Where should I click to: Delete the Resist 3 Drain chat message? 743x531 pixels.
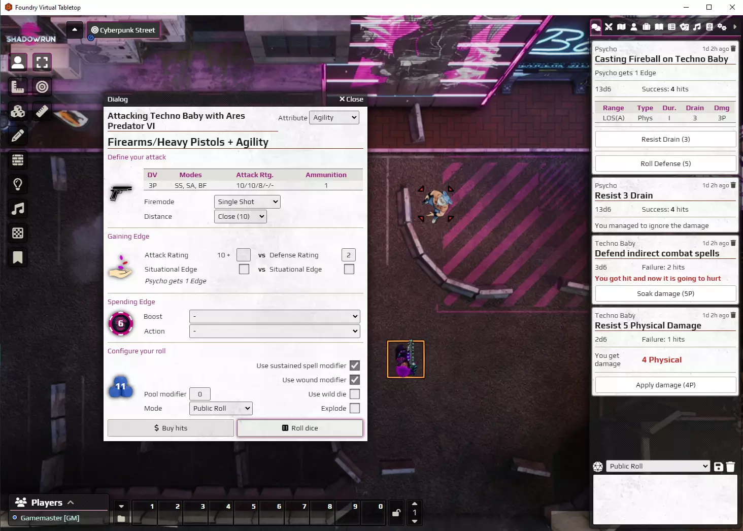(733, 185)
